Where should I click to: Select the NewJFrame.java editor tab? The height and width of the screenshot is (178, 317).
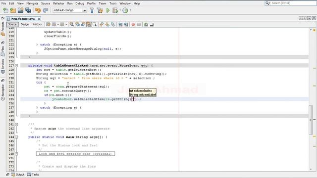point(23,19)
